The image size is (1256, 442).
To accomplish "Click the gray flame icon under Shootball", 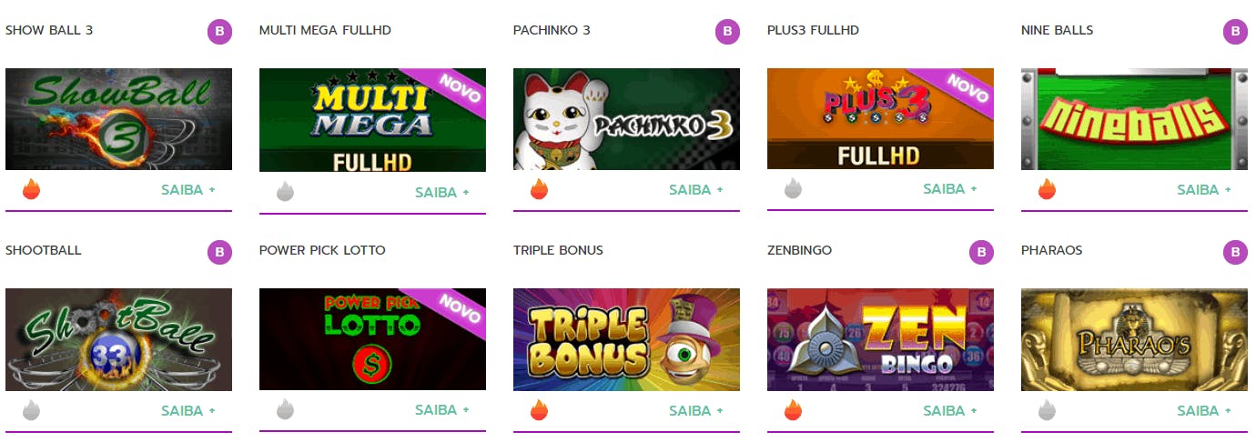I will (x=31, y=411).
